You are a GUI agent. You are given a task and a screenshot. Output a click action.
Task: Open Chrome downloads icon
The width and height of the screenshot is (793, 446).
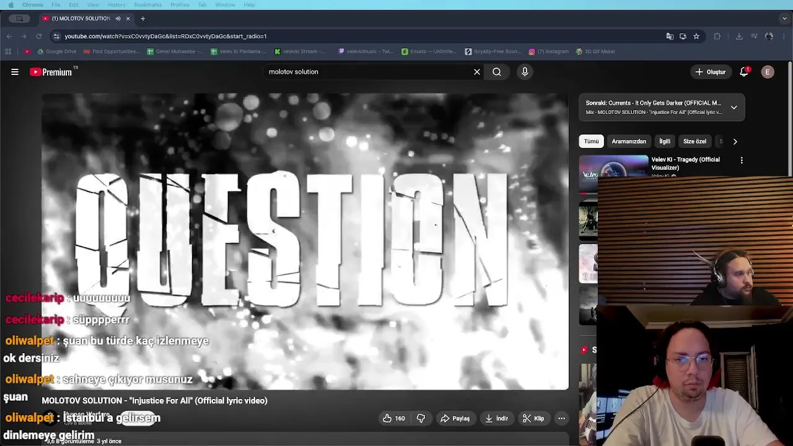(739, 36)
